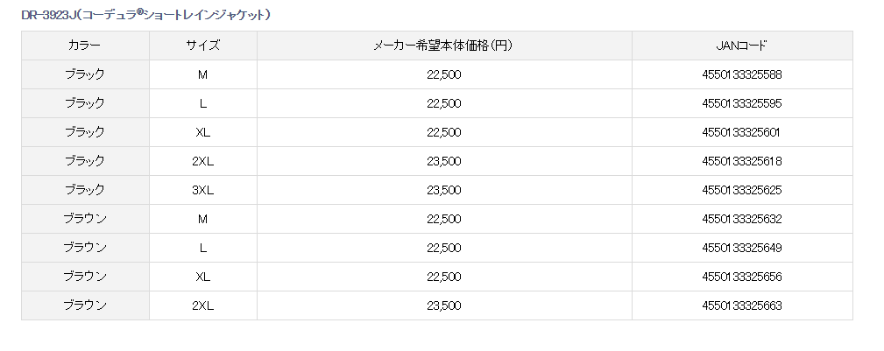
Task: Select JAN code 4550133325625
Action: coord(741,190)
